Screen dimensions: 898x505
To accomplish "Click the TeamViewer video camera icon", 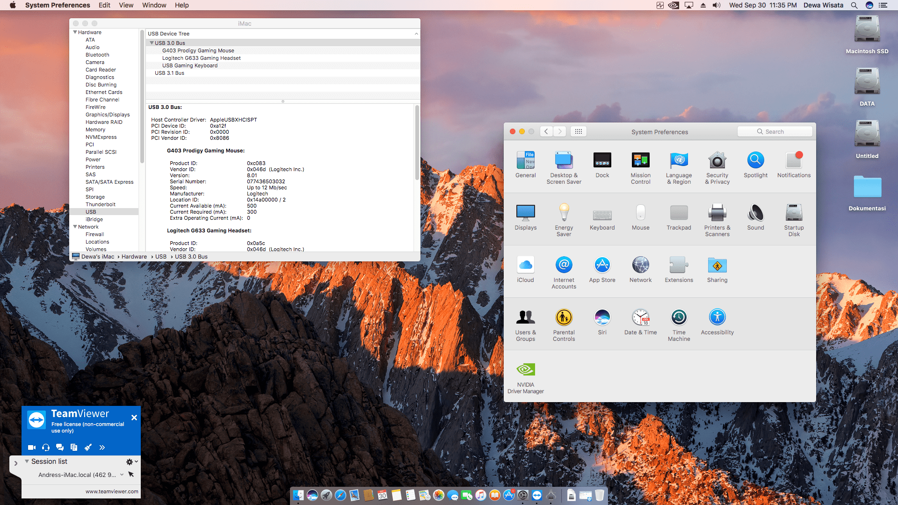I will (x=32, y=447).
